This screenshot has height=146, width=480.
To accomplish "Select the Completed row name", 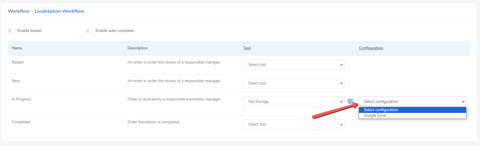I will point(21,122).
